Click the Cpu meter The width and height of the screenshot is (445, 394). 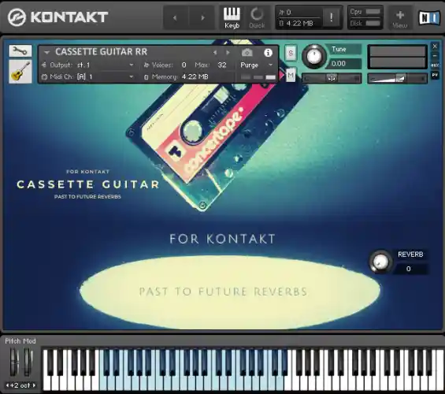[365, 12]
